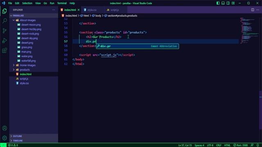Open the File menu

click(x=10, y=3)
